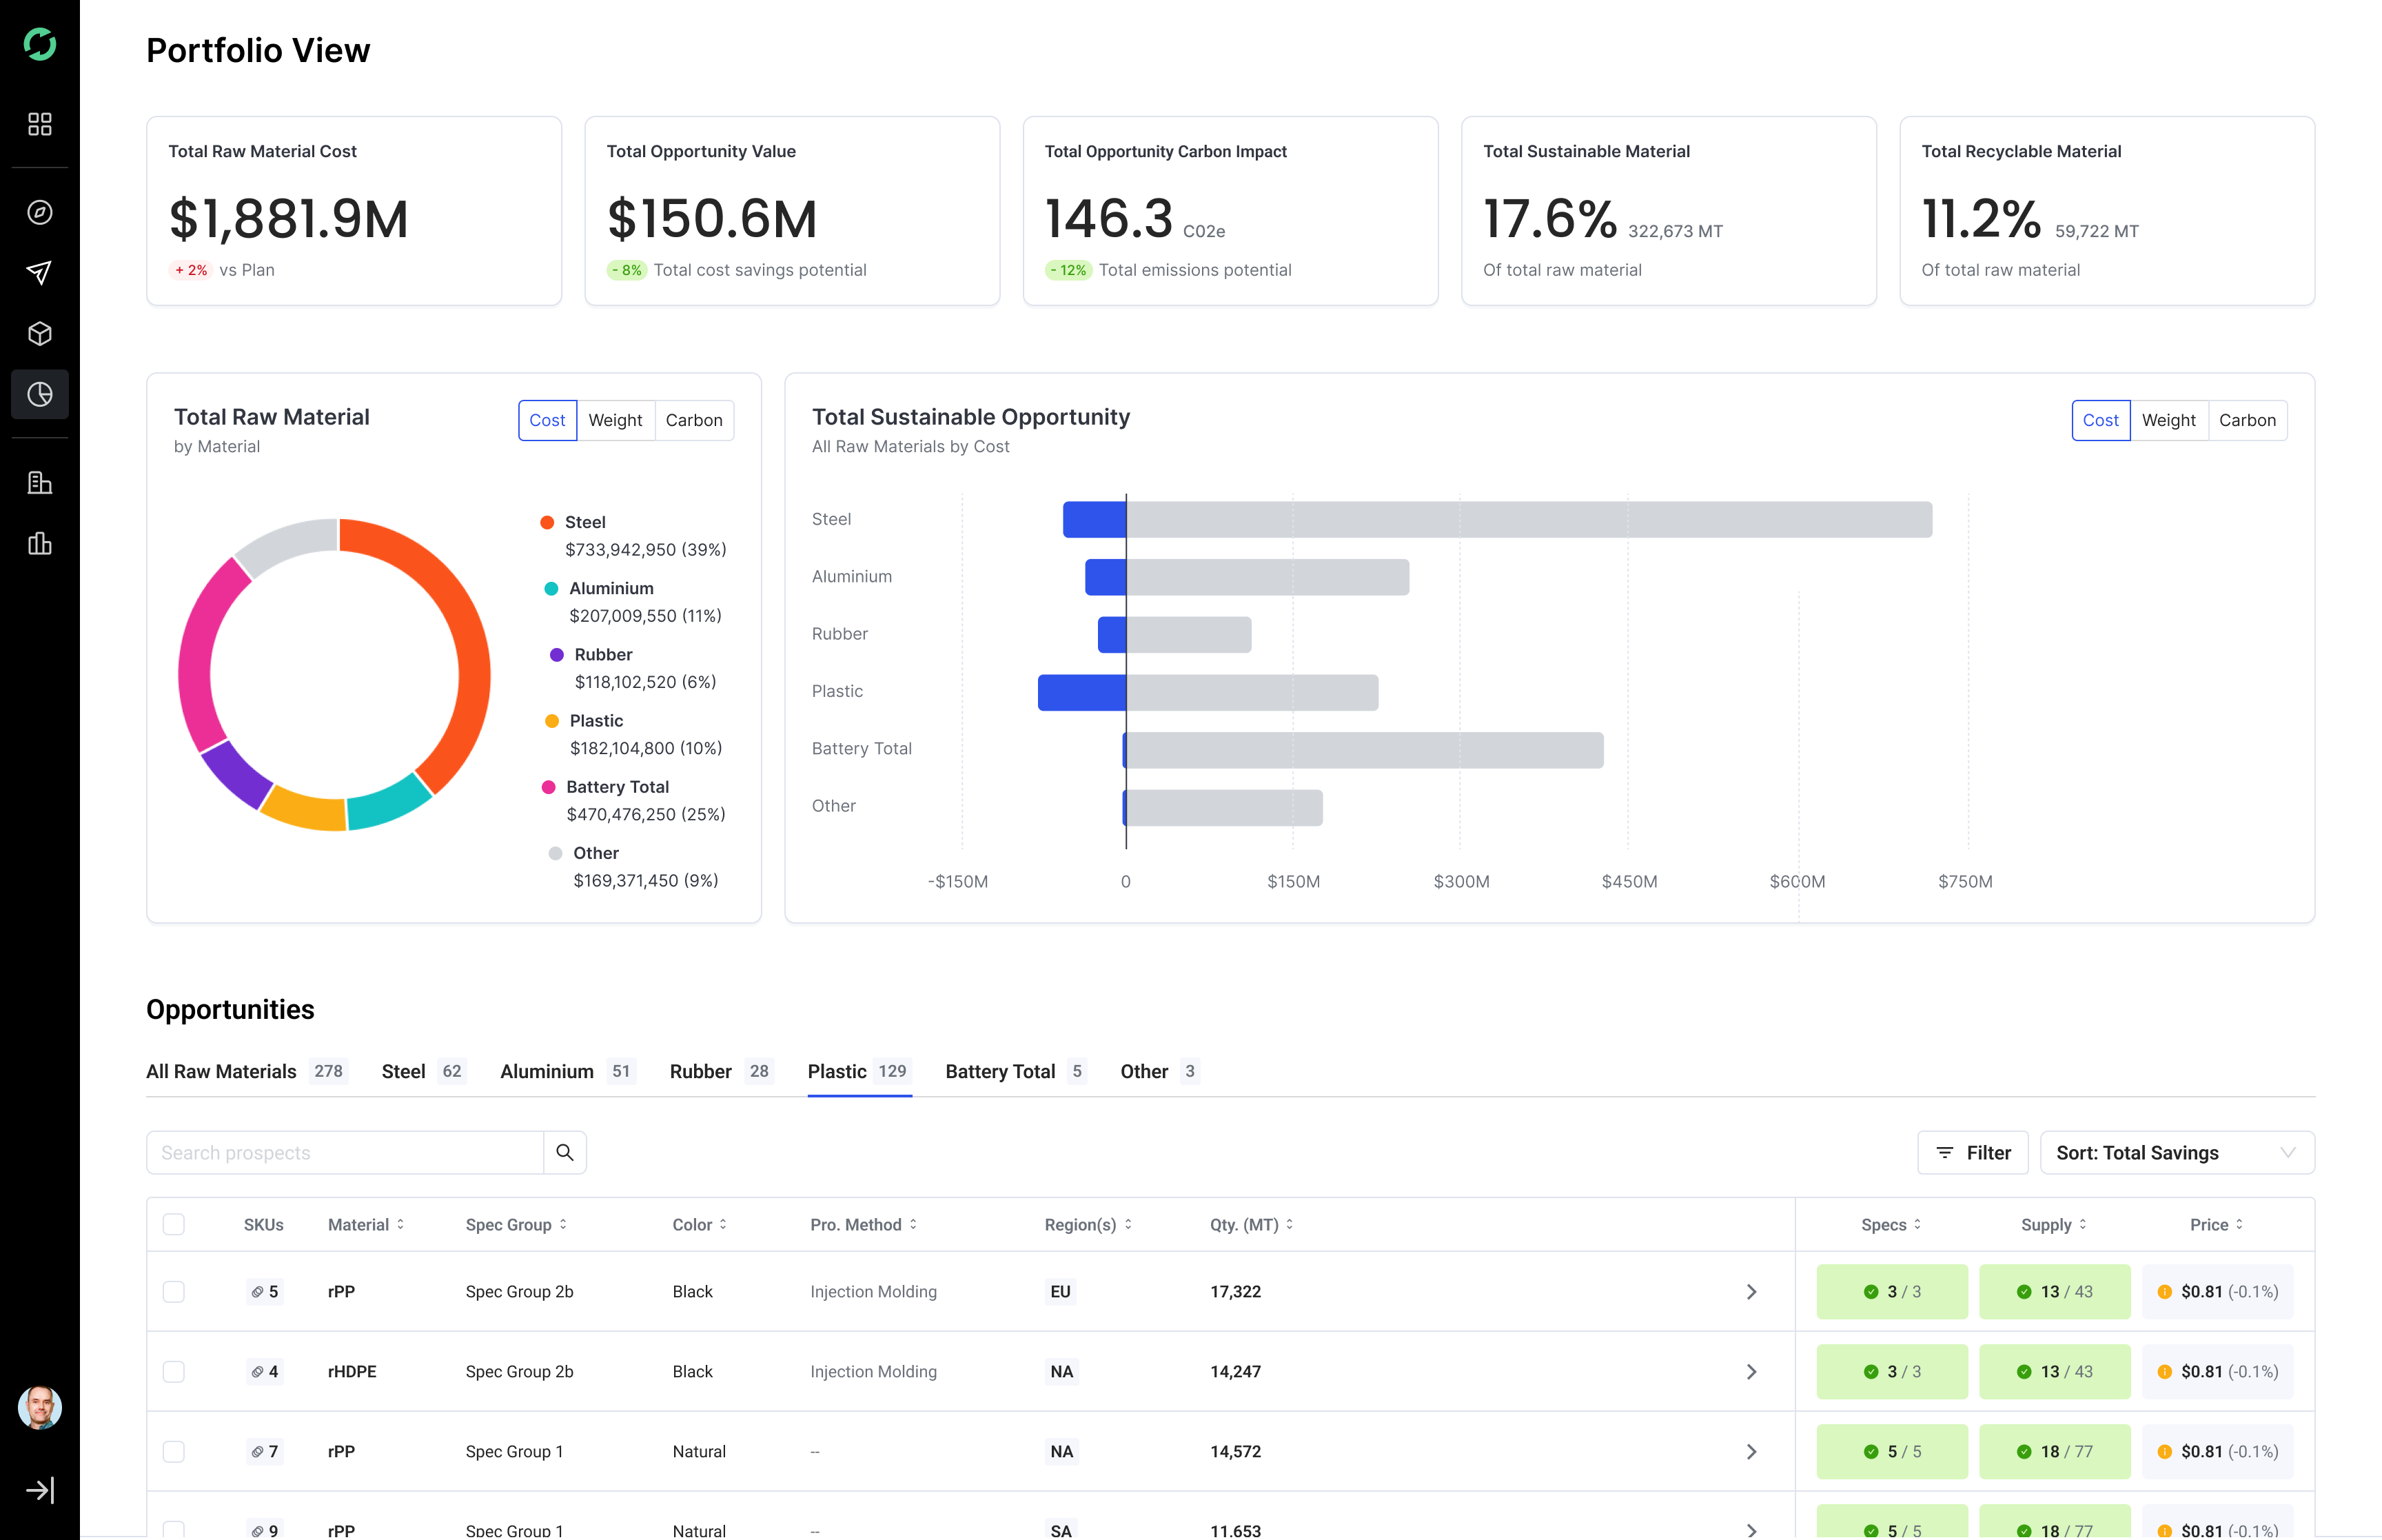Expand sidebar with arrow icon at bottom
2382x1540 pixels.
click(x=40, y=1490)
